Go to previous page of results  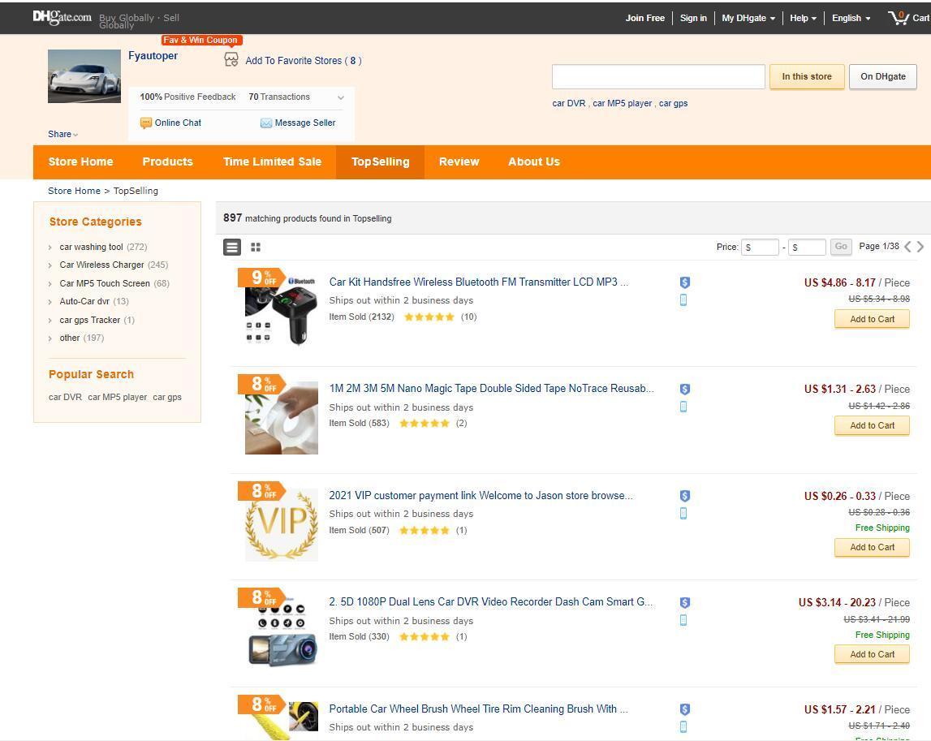pyautogui.click(x=907, y=247)
